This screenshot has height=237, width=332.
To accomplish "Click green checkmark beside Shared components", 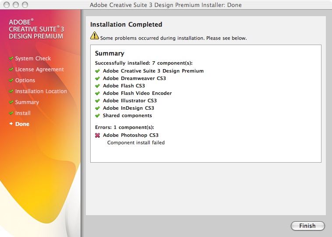I will click(x=97, y=115).
